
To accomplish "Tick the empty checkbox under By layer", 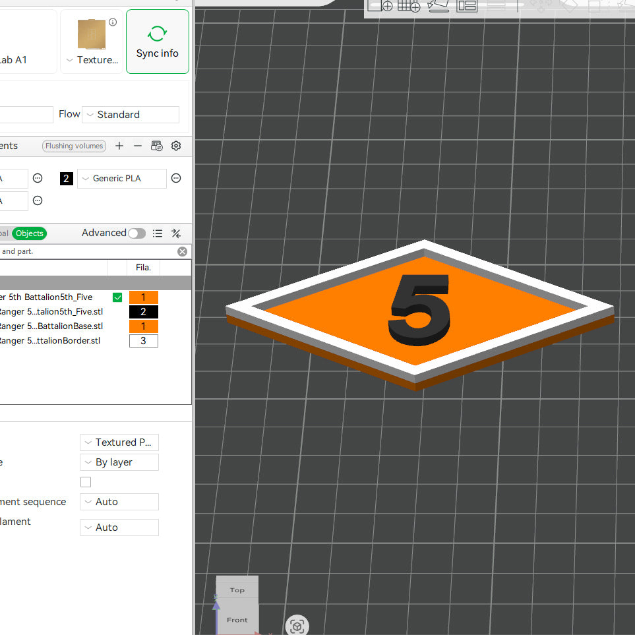I will [85, 482].
